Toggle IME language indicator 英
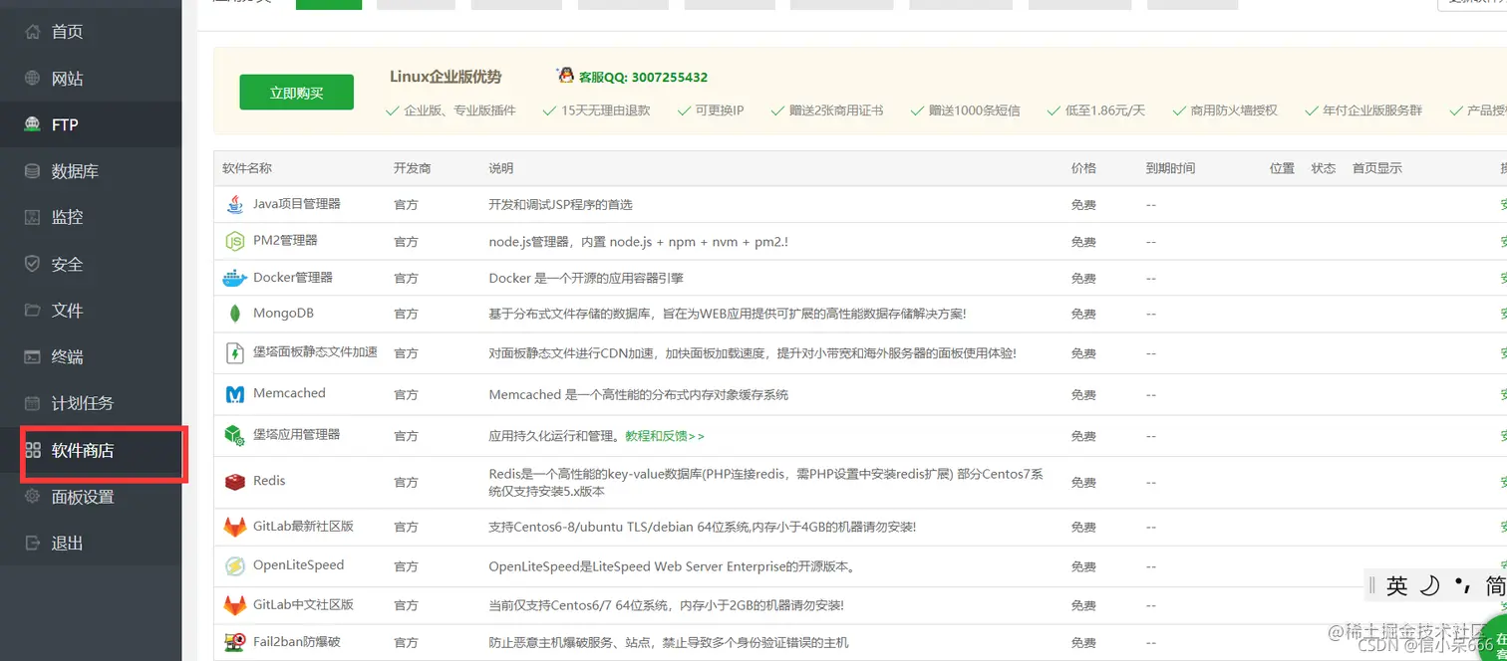Image resolution: width=1507 pixels, height=661 pixels. 1398,585
